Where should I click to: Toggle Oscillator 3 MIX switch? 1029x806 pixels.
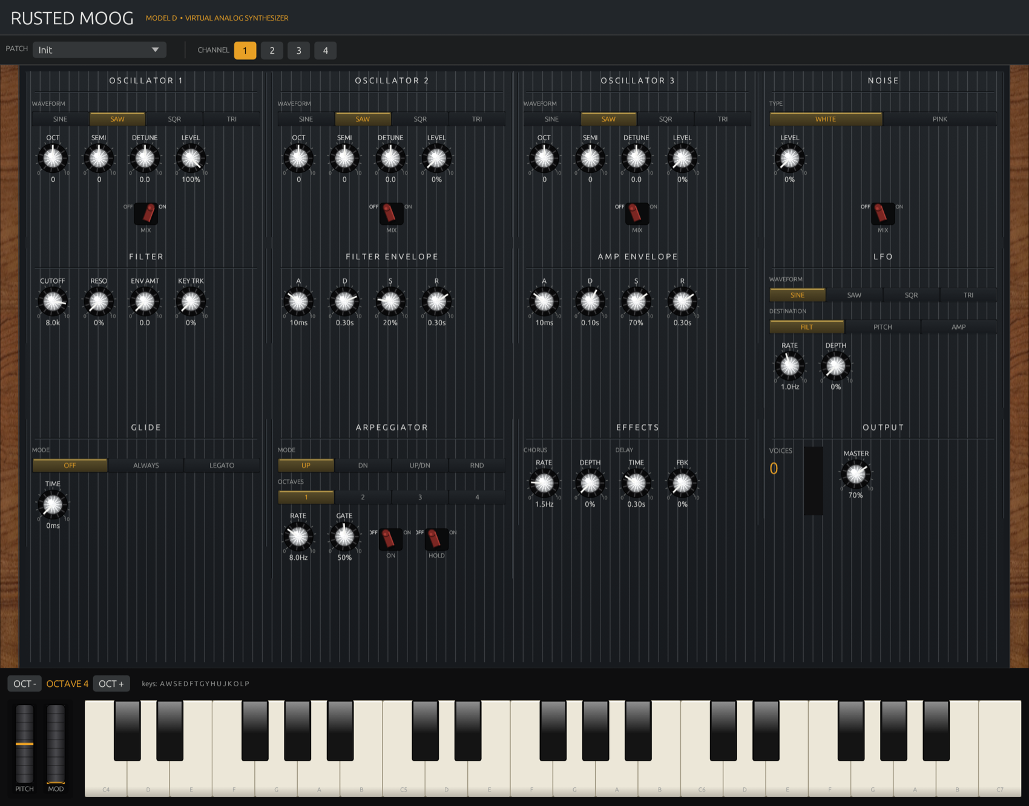click(x=637, y=213)
